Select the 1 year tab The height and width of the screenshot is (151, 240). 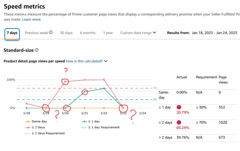[108, 33]
